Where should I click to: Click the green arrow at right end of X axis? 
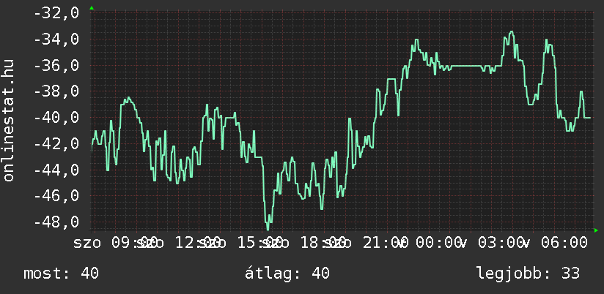[x=596, y=230]
